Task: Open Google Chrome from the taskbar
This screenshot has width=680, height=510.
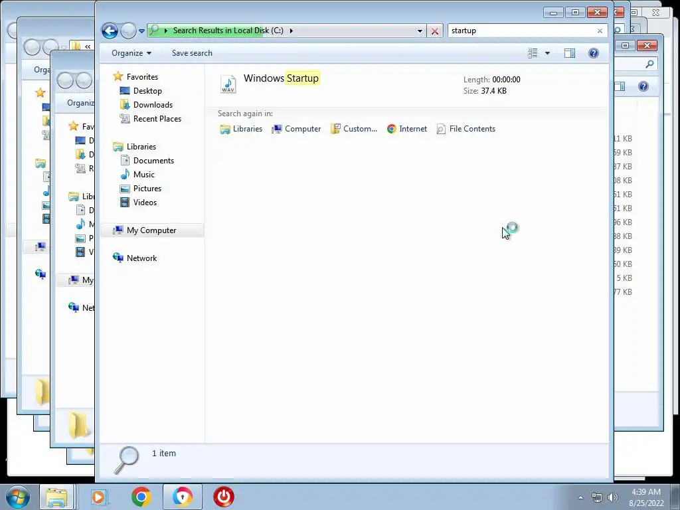Action: (141, 497)
